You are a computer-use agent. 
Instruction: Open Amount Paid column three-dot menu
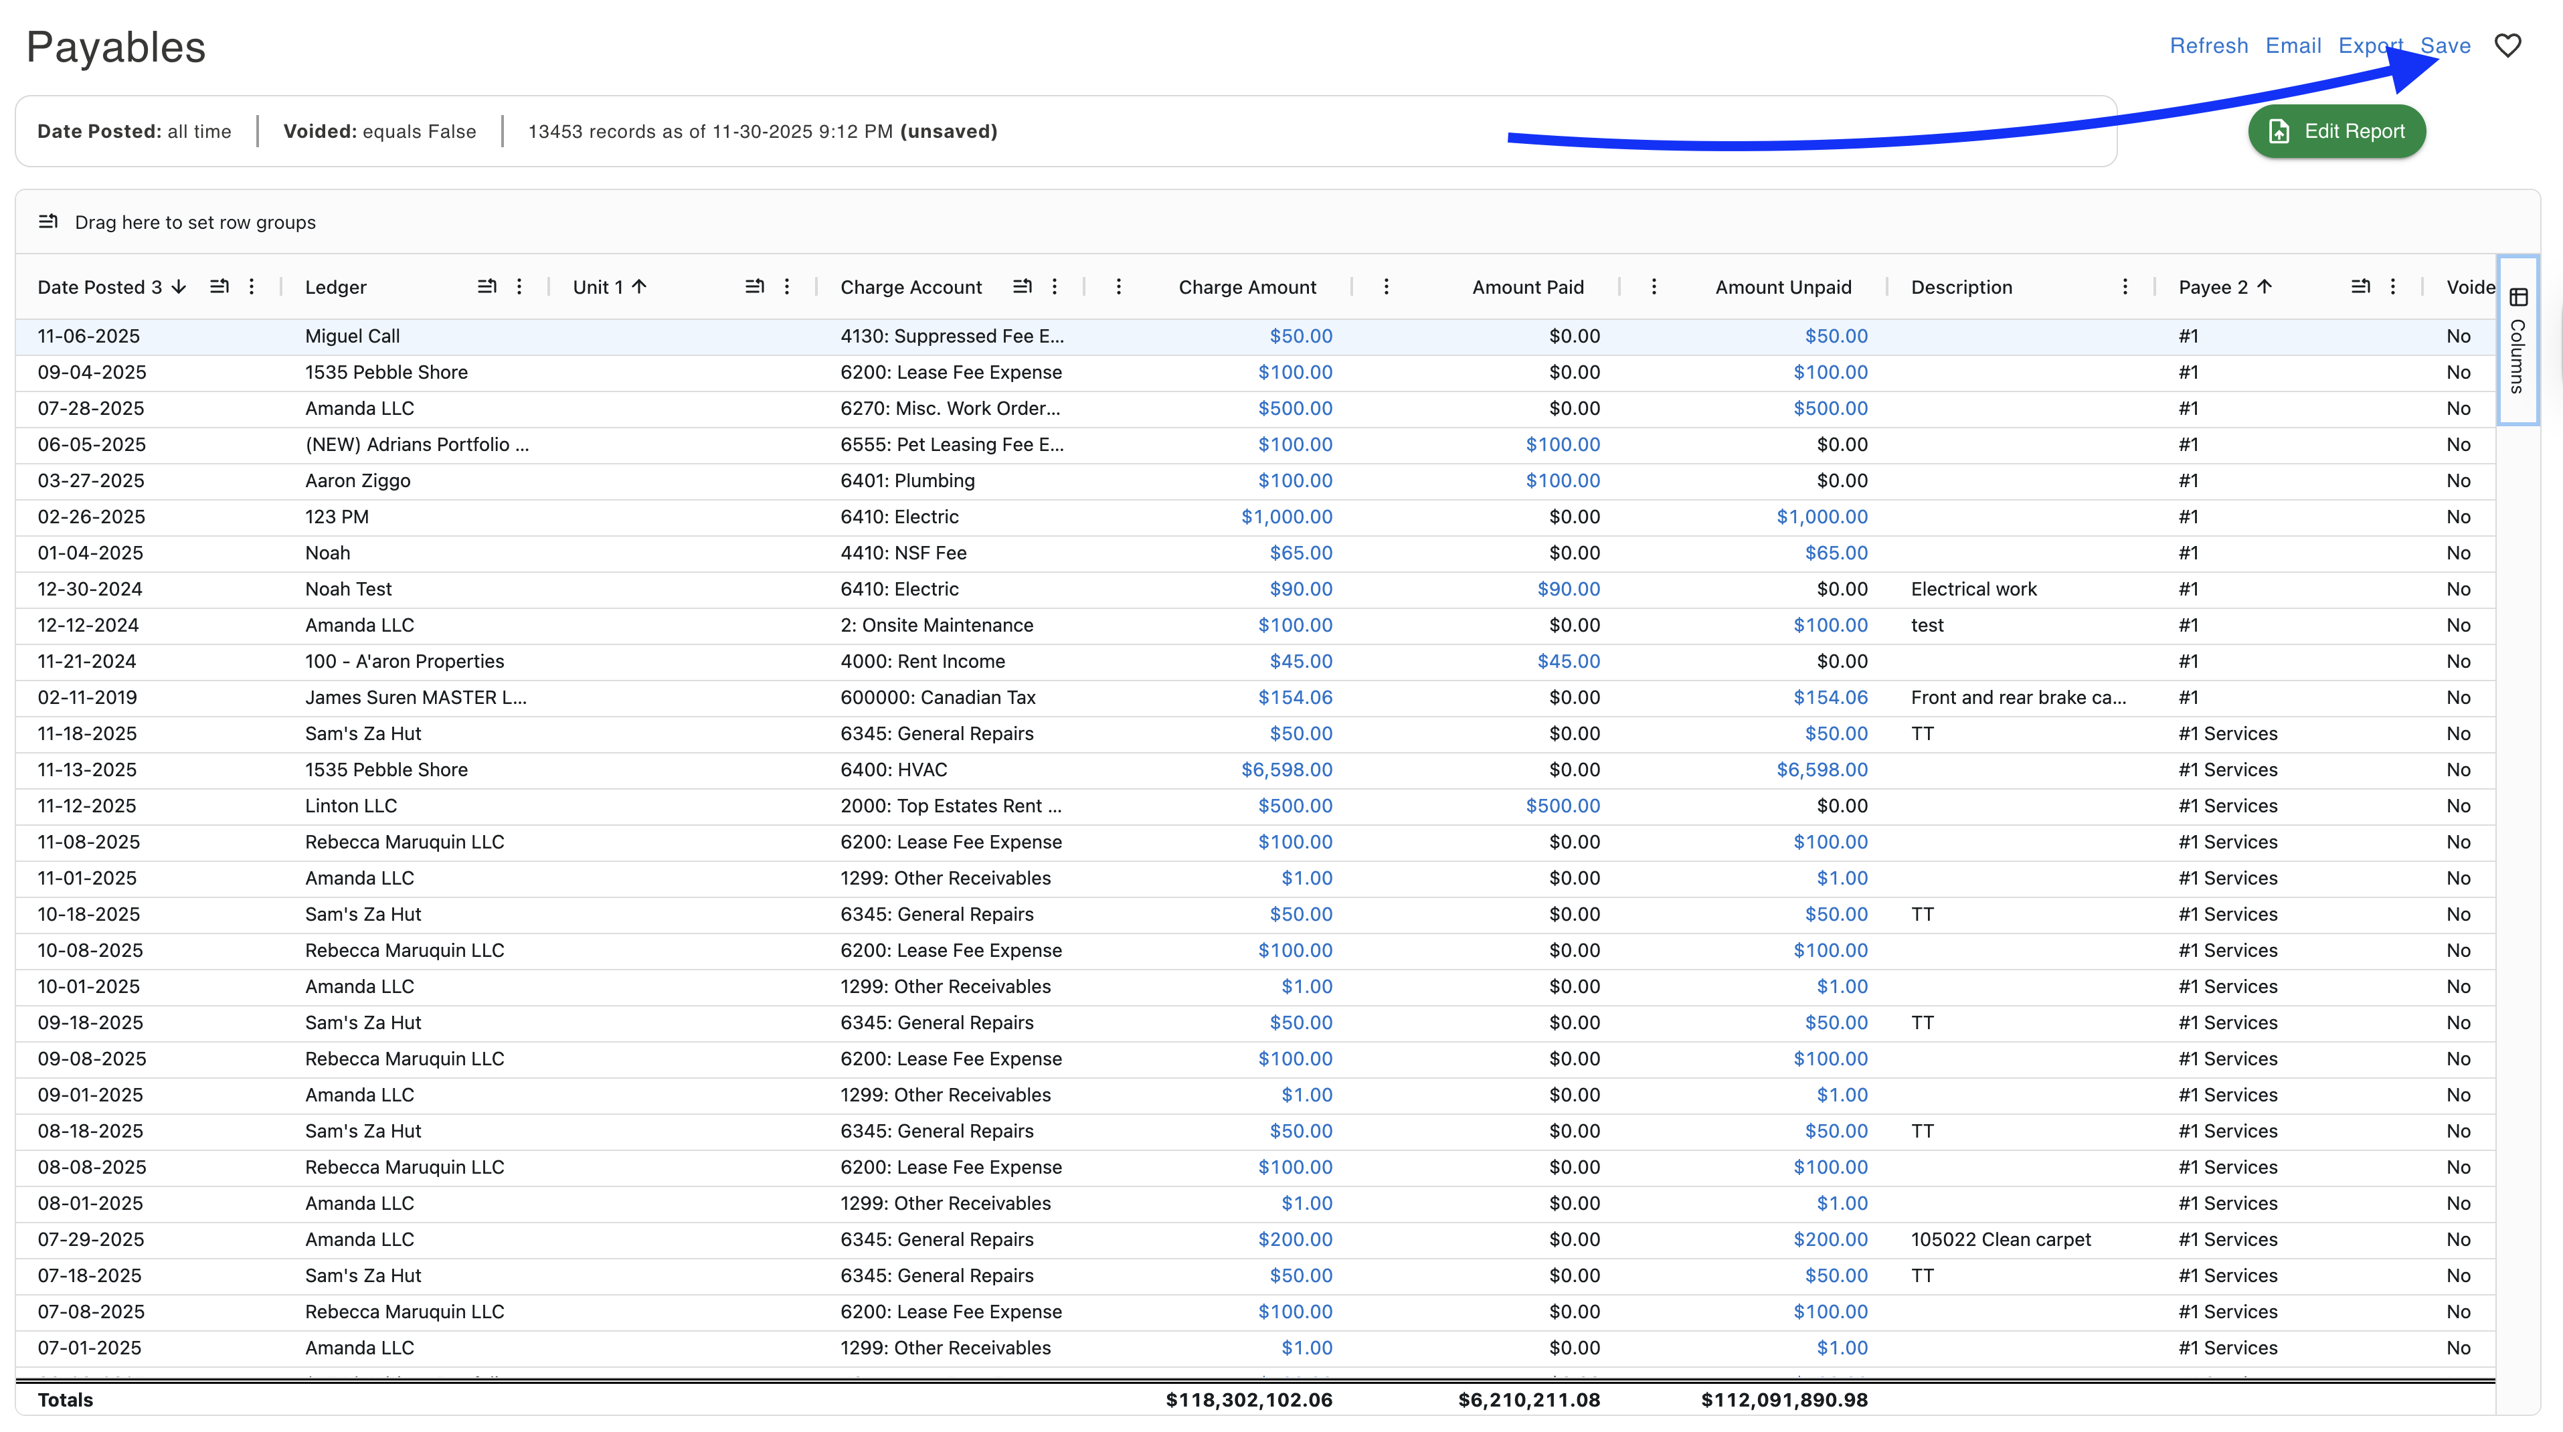pos(1386,286)
